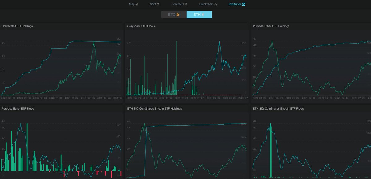
Task: Click the 120K axis label on Grayscale ETH Flows
Action: (243, 44)
